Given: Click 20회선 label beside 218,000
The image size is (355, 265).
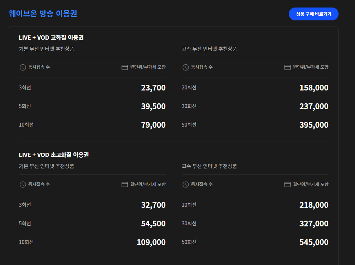Looking at the screenshot, I should pos(189,205).
